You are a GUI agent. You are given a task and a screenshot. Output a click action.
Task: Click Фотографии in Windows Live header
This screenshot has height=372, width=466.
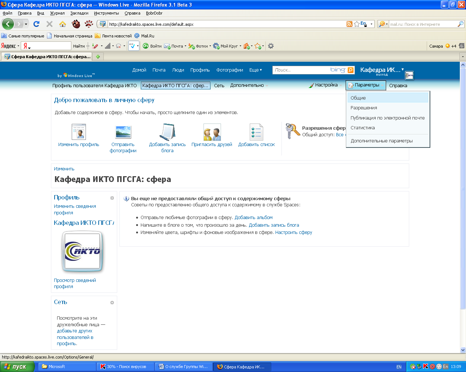click(230, 70)
